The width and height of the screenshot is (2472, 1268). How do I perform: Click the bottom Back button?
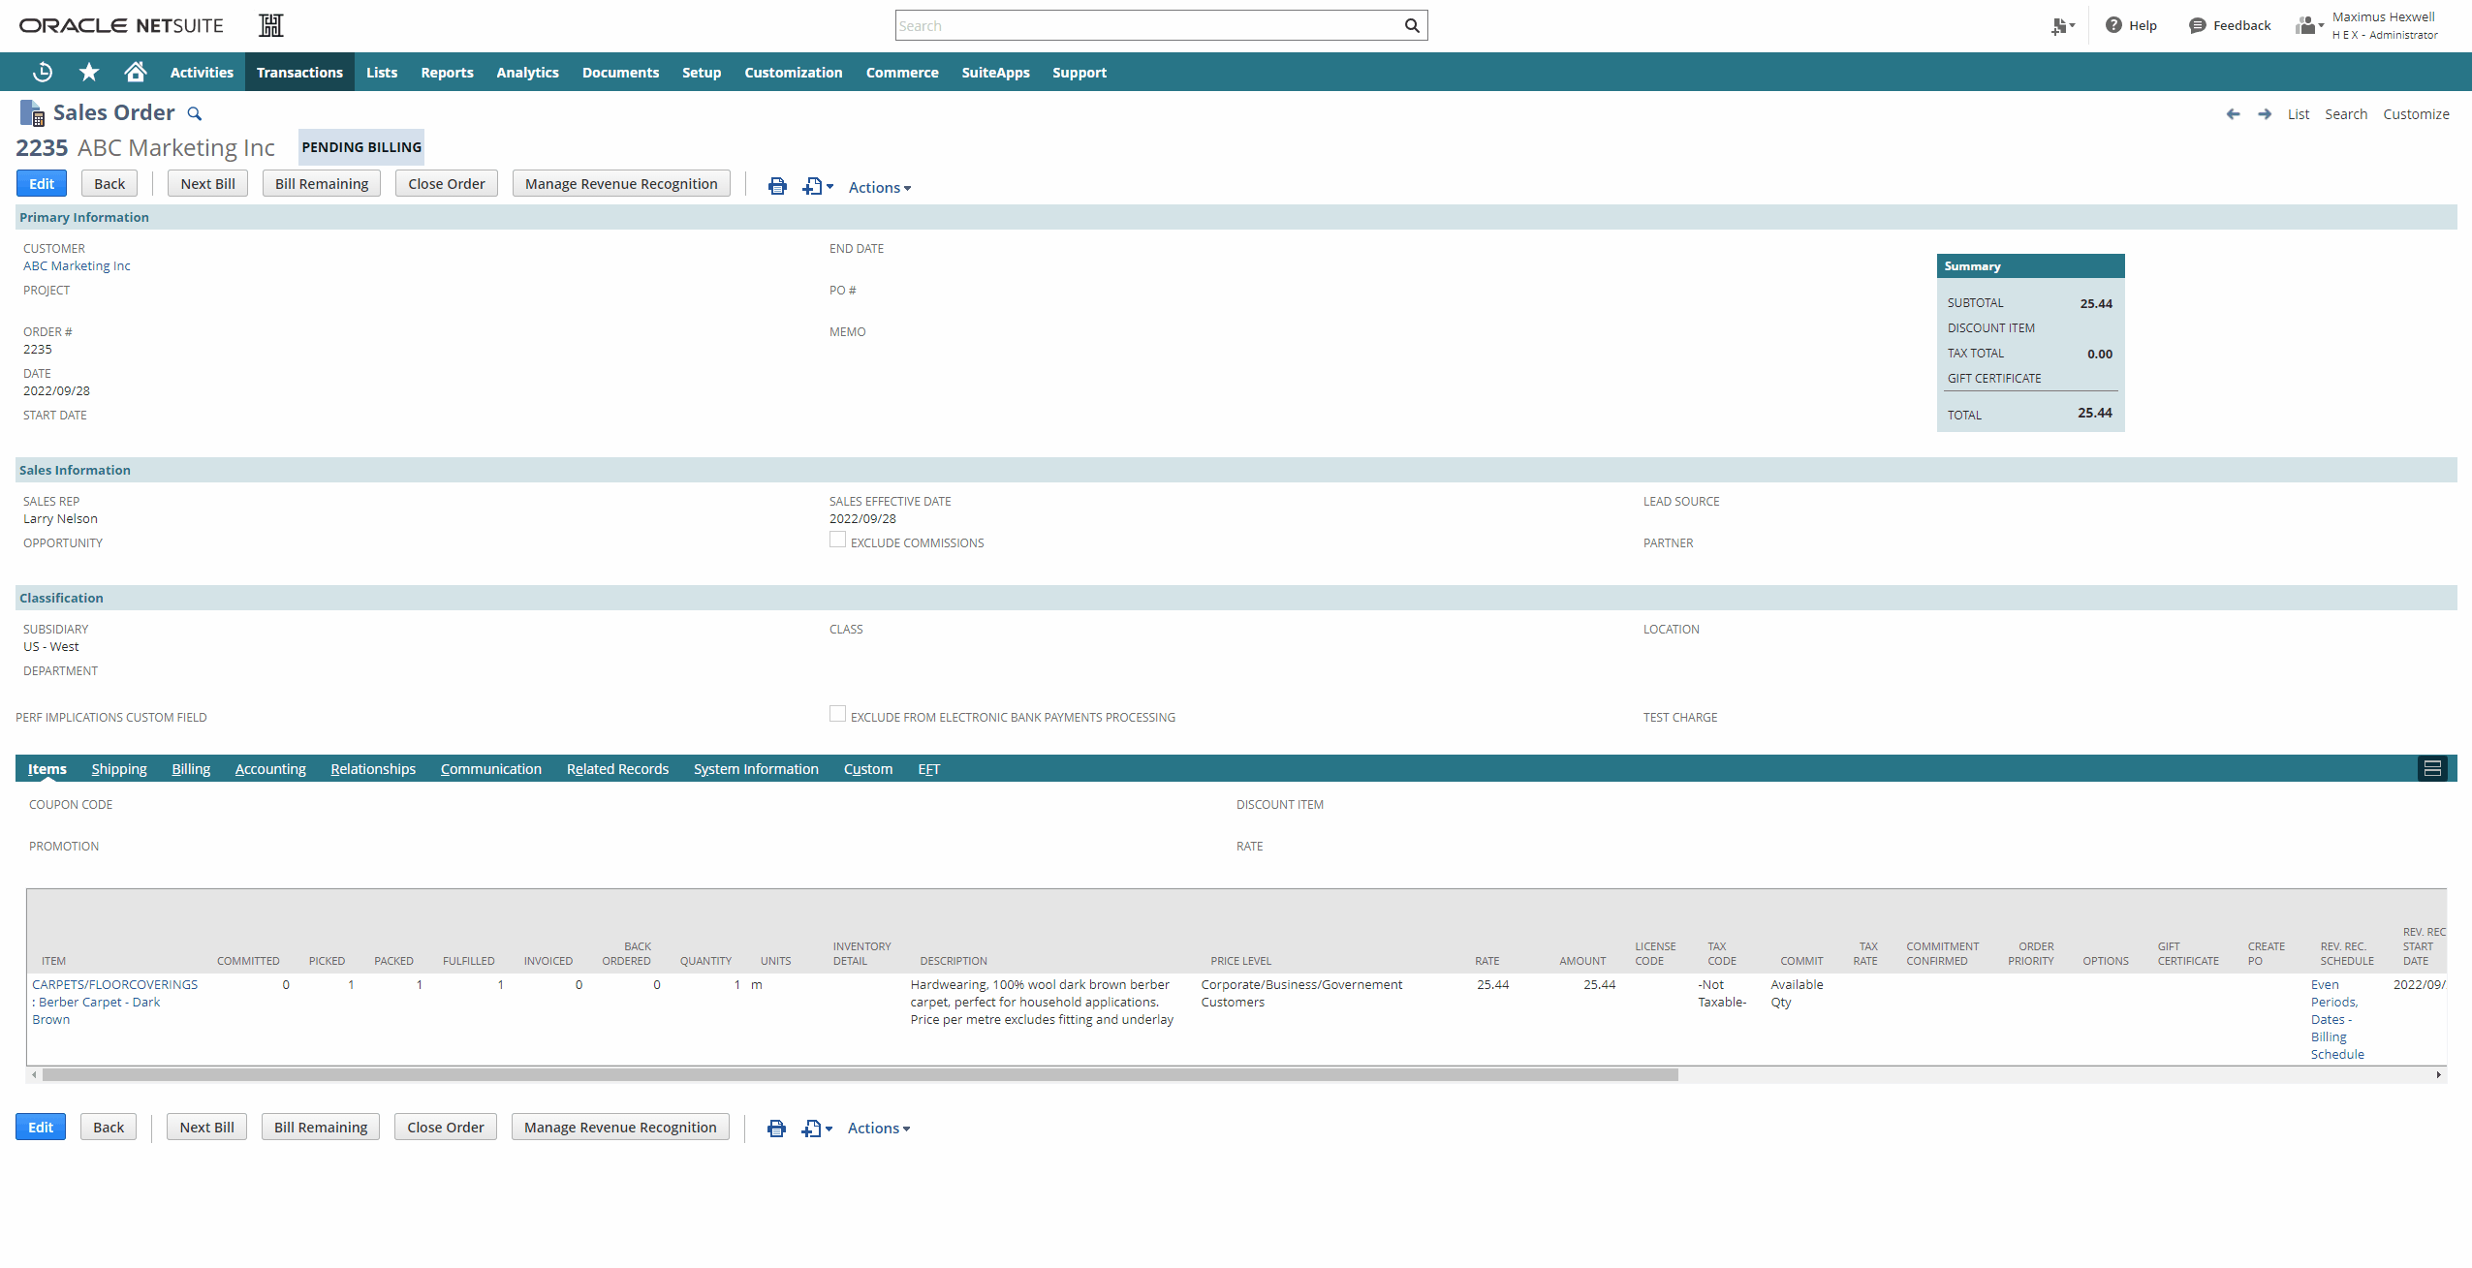click(109, 1127)
